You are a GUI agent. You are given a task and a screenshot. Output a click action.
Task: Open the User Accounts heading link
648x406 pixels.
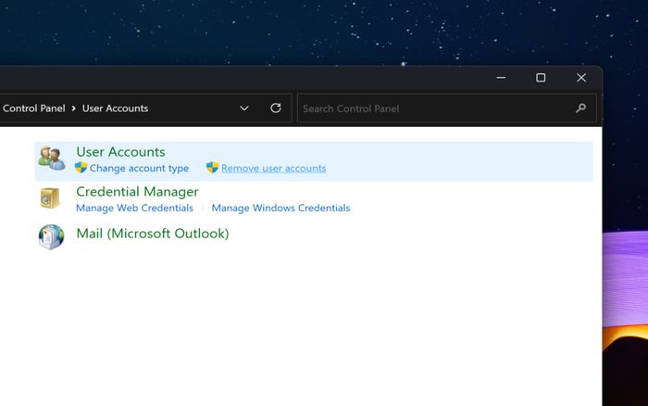[120, 152]
